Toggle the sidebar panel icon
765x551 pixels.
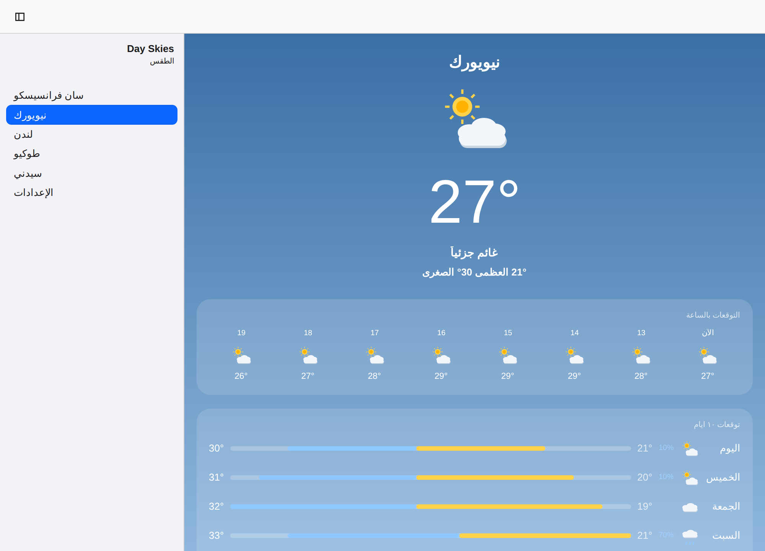pos(20,17)
